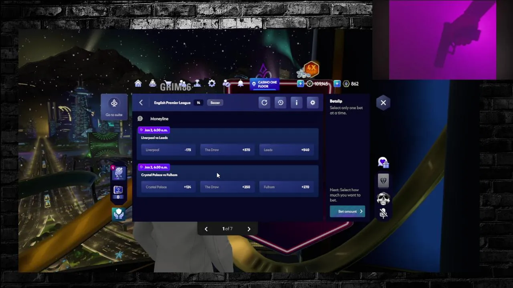Open the backpack inventory icon

coord(153,84)
